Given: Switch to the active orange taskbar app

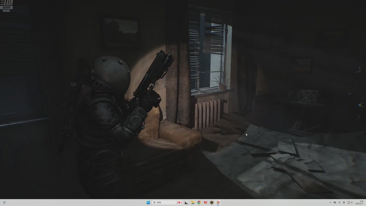Looking at the screenshot, I should pos(218,202).
